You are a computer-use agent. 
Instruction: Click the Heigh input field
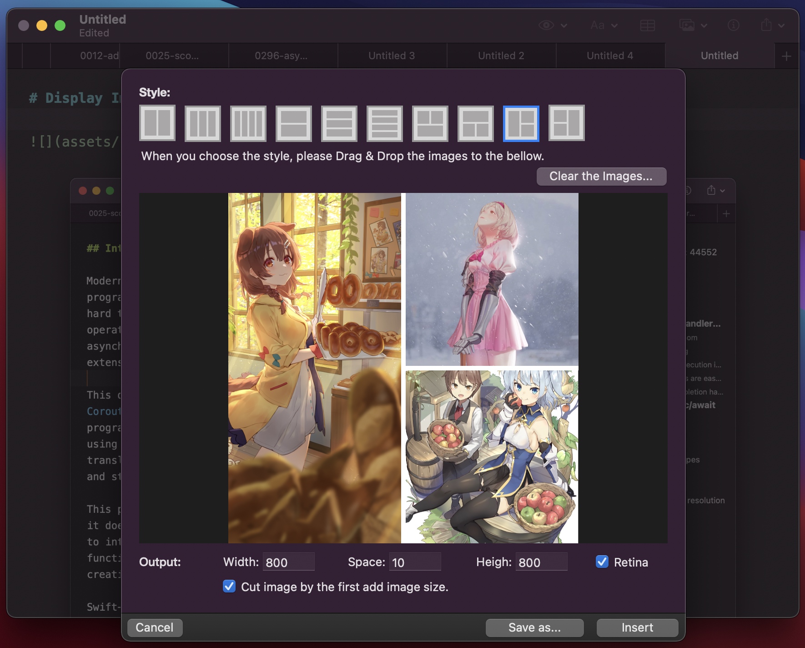(x=541, y=562)
